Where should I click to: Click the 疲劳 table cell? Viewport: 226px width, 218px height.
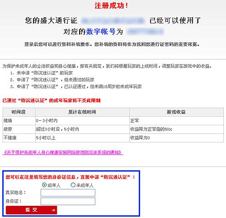(x=19, y=129)
